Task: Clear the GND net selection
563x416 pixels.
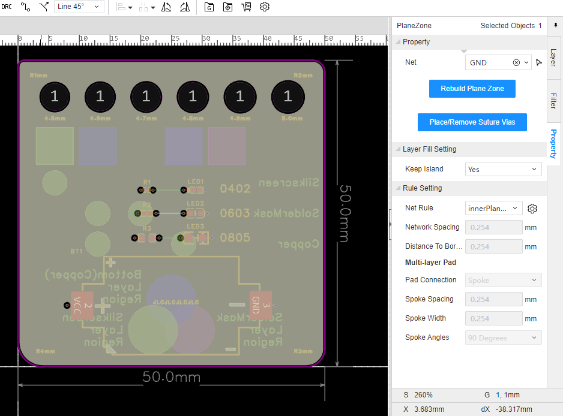Action: tap(516, 63)
